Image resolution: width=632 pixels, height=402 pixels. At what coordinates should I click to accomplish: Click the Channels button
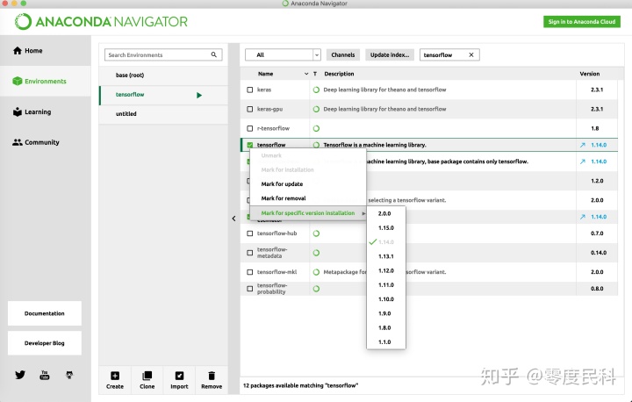pos(343,54)
